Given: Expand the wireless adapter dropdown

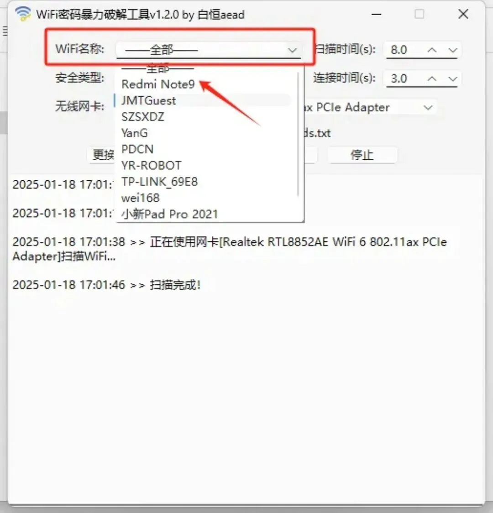Looking at the screenshot, I should pos(428,107).
